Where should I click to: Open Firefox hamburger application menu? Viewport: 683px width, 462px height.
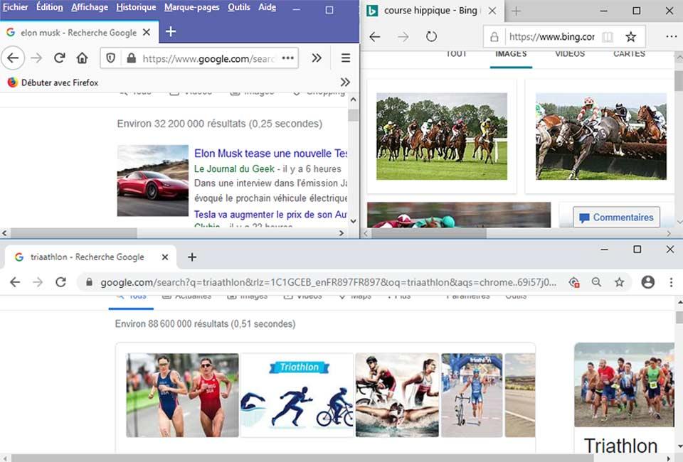(x=346, y=58)
